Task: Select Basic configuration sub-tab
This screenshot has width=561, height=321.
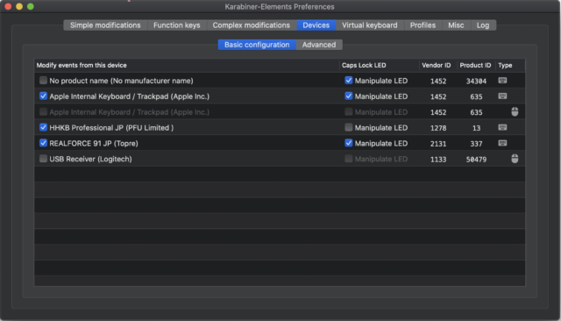Action: pos(257,45)
